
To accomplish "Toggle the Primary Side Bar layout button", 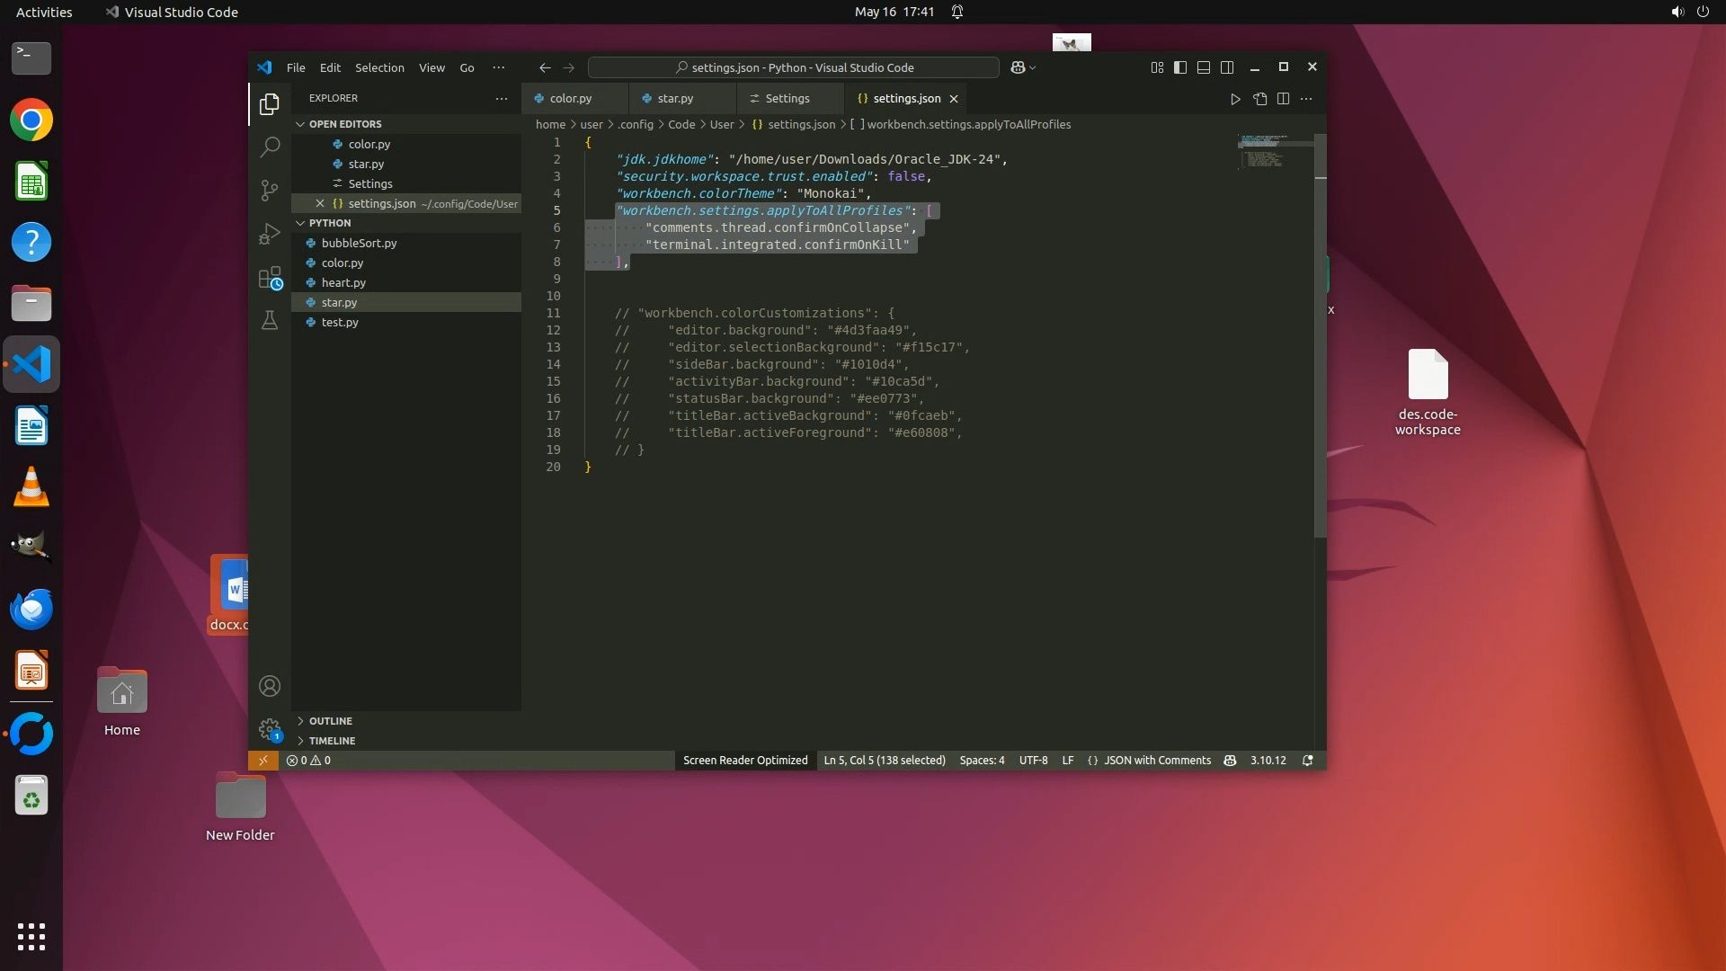I will pos(1180,67).
